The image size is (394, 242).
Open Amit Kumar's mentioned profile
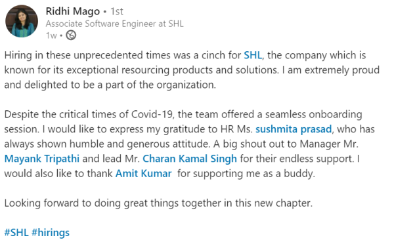click(143, 174)
